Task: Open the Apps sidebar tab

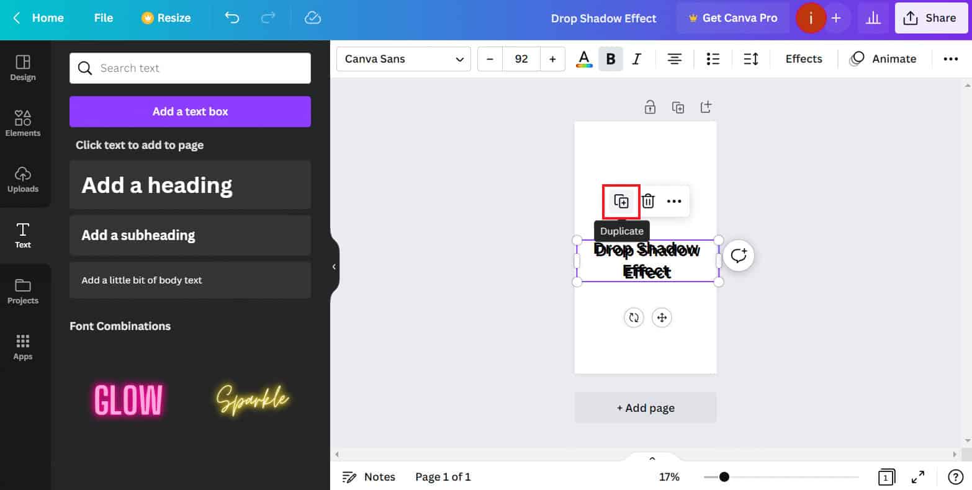Action: 23,347
